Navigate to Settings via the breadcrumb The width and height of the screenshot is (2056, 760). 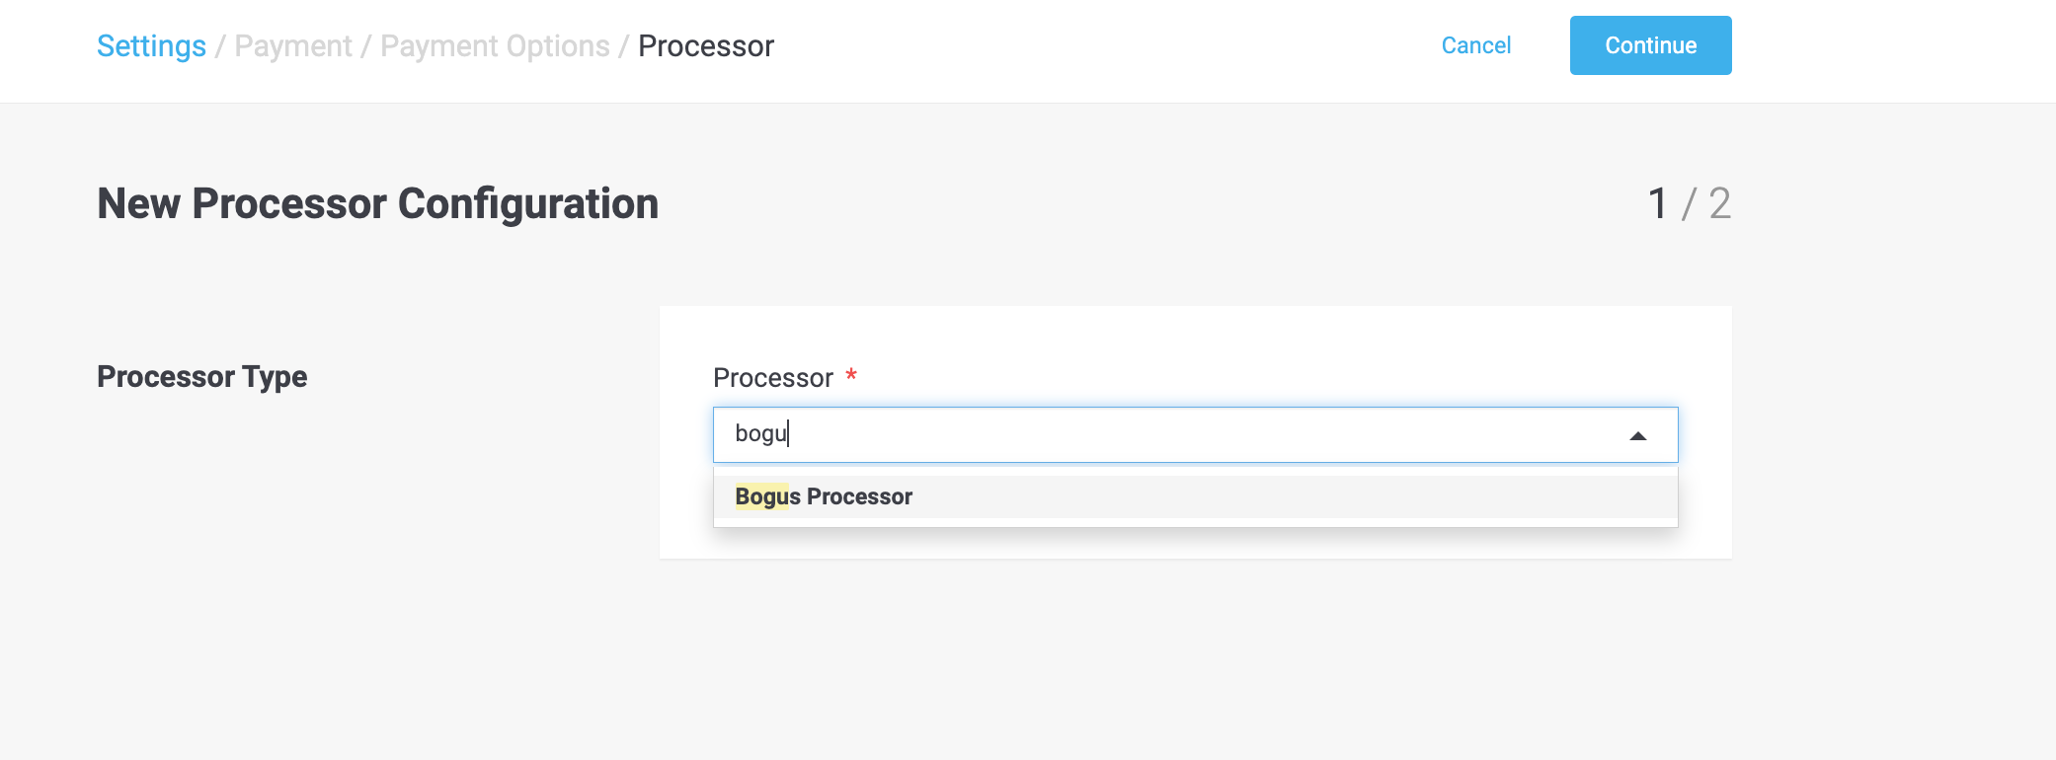(151, 45)
